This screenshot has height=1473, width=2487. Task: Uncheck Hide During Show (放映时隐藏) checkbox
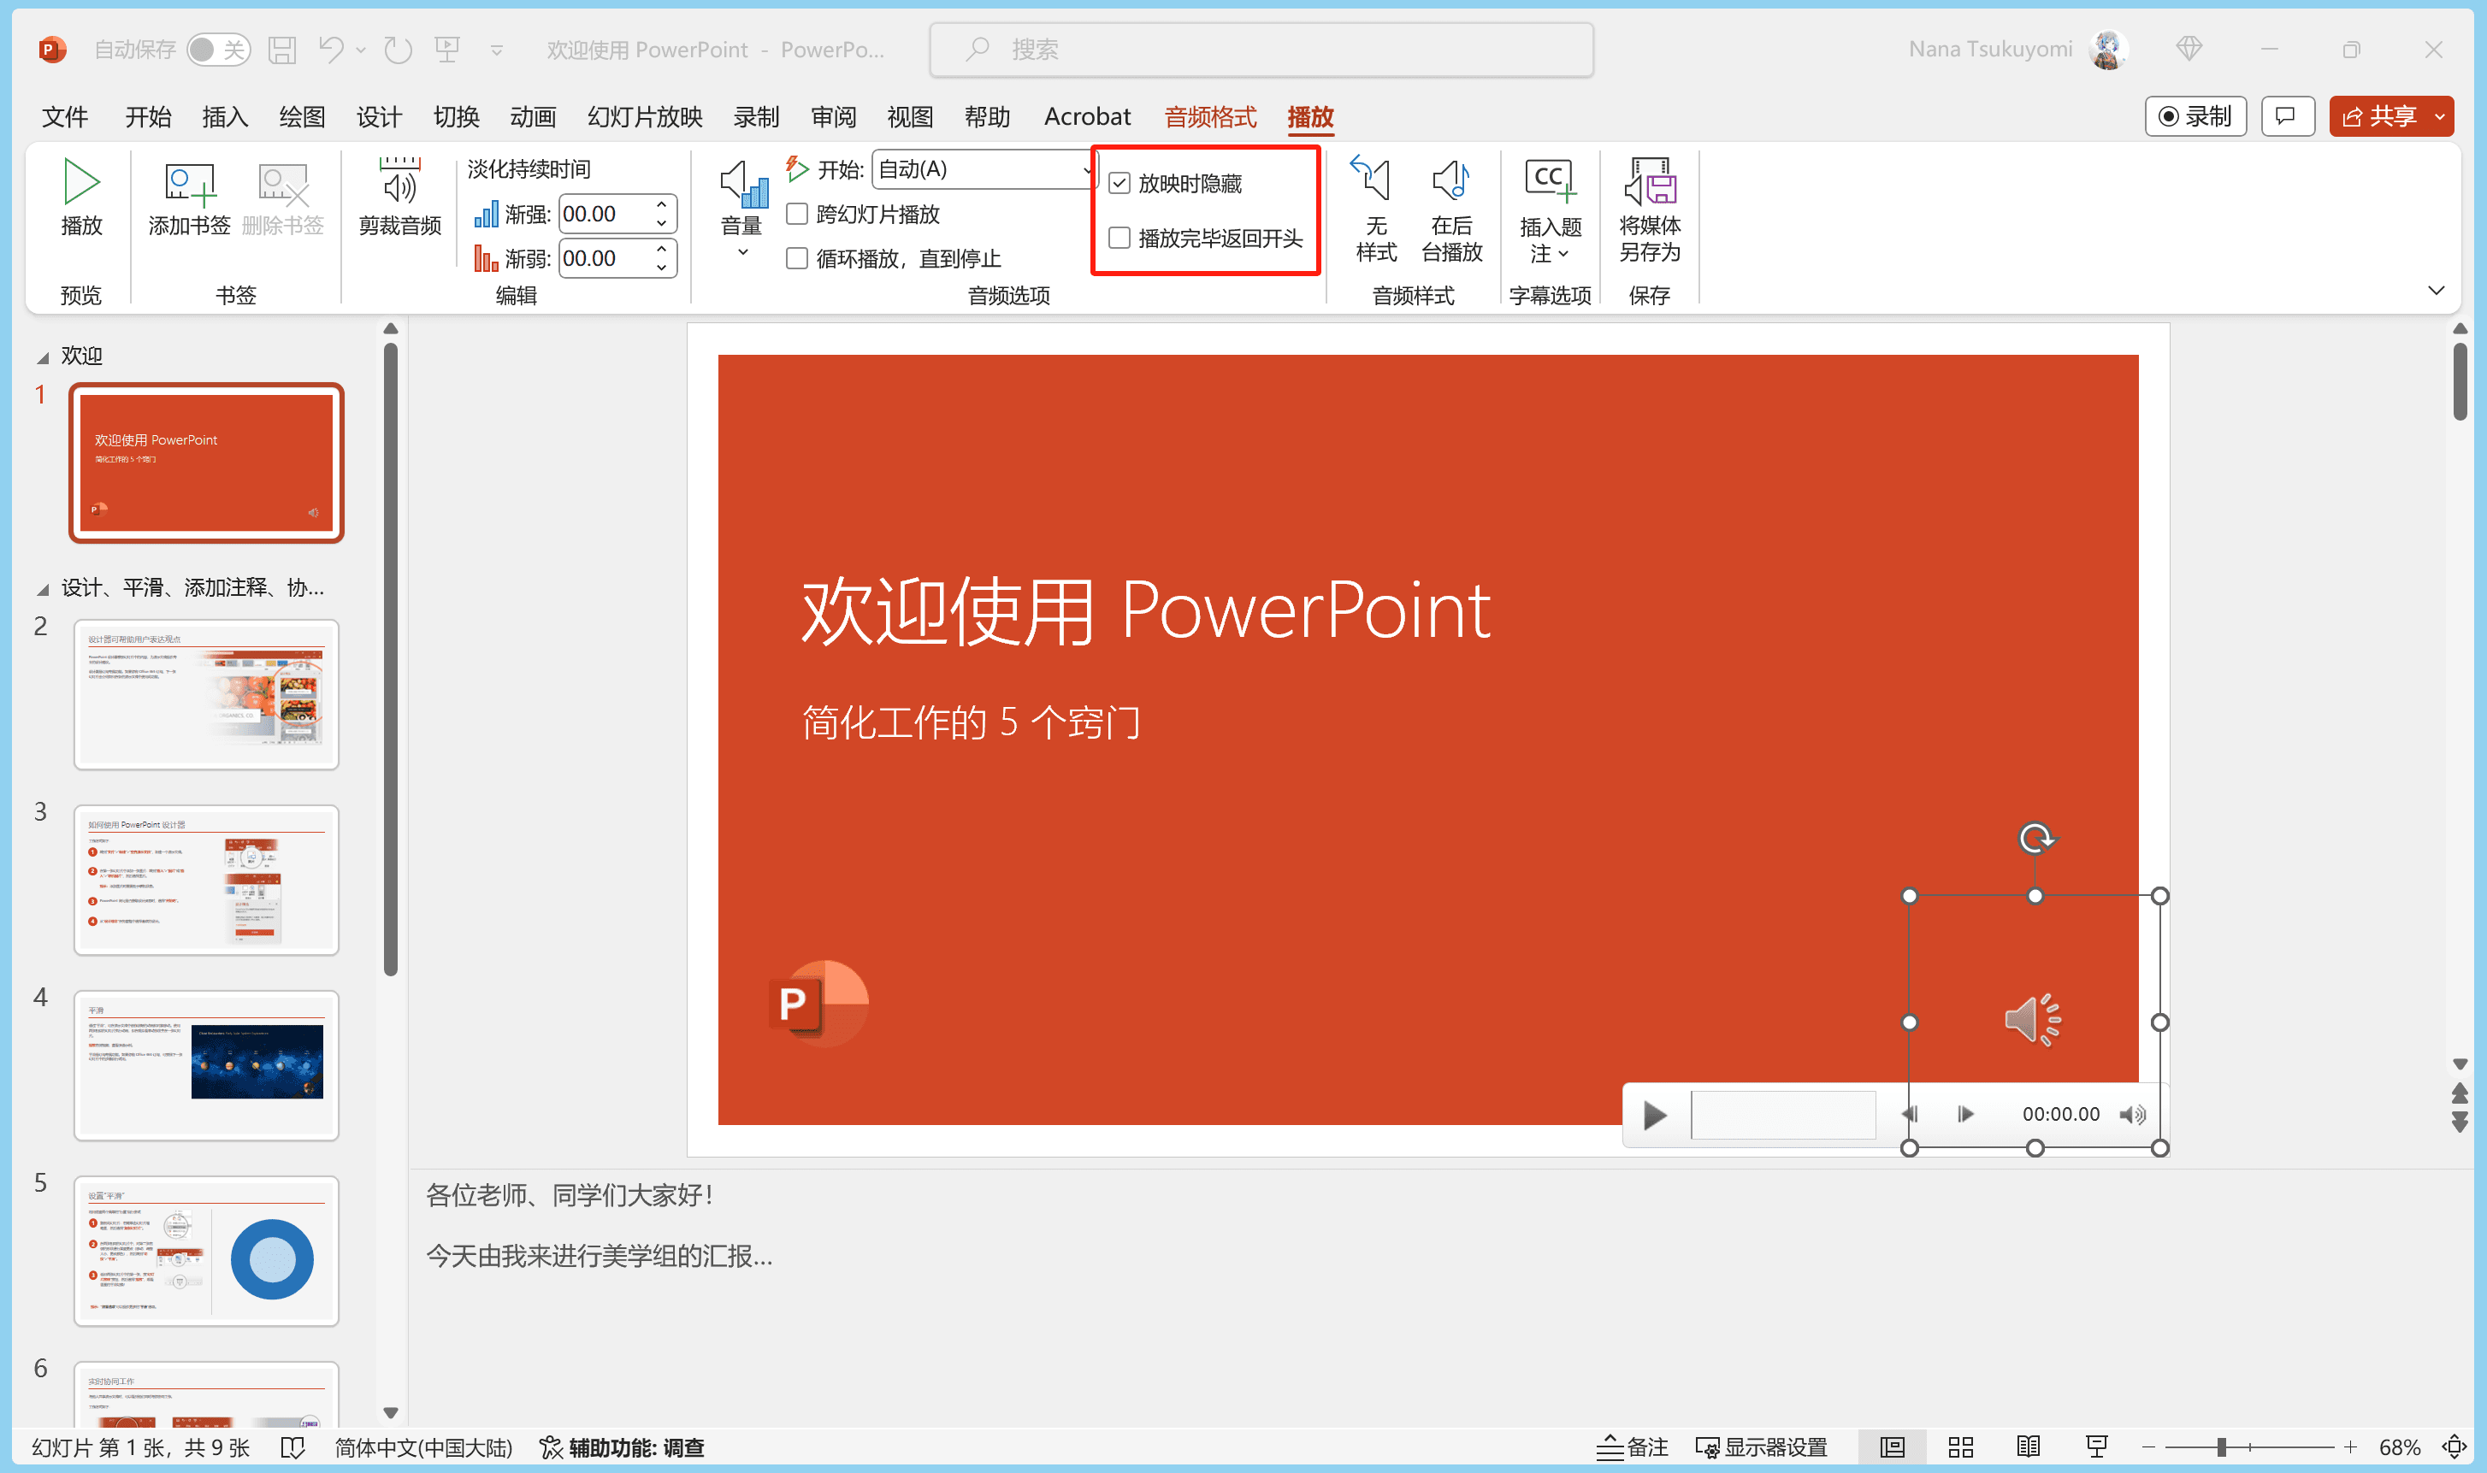point(1119,184)
